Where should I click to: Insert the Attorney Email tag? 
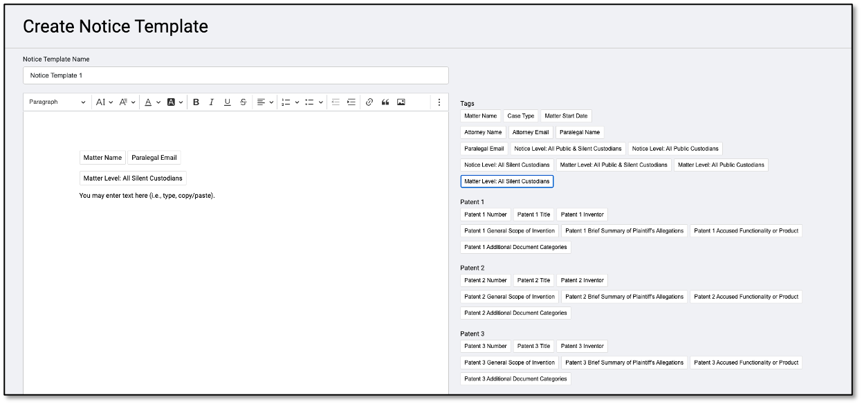tap(531, 132)
